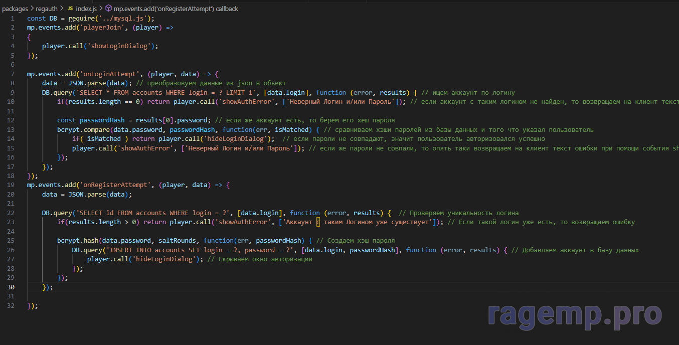Screen dimensions: 679x345
Task: Click line number 30 in the gutter
Action: pos(11,287)
